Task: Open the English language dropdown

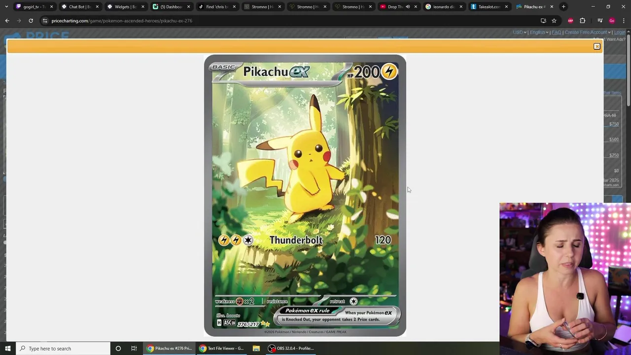Action: pyautogui.click(x=539, y=33)
